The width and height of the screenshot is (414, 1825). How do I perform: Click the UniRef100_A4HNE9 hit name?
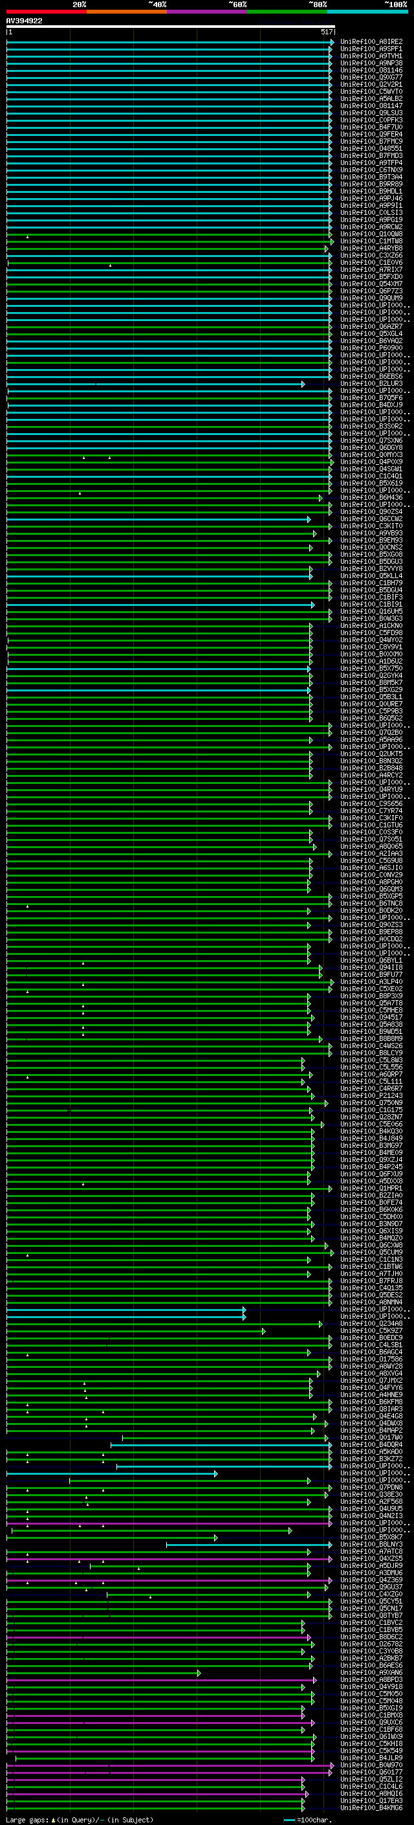(371, 1394)
